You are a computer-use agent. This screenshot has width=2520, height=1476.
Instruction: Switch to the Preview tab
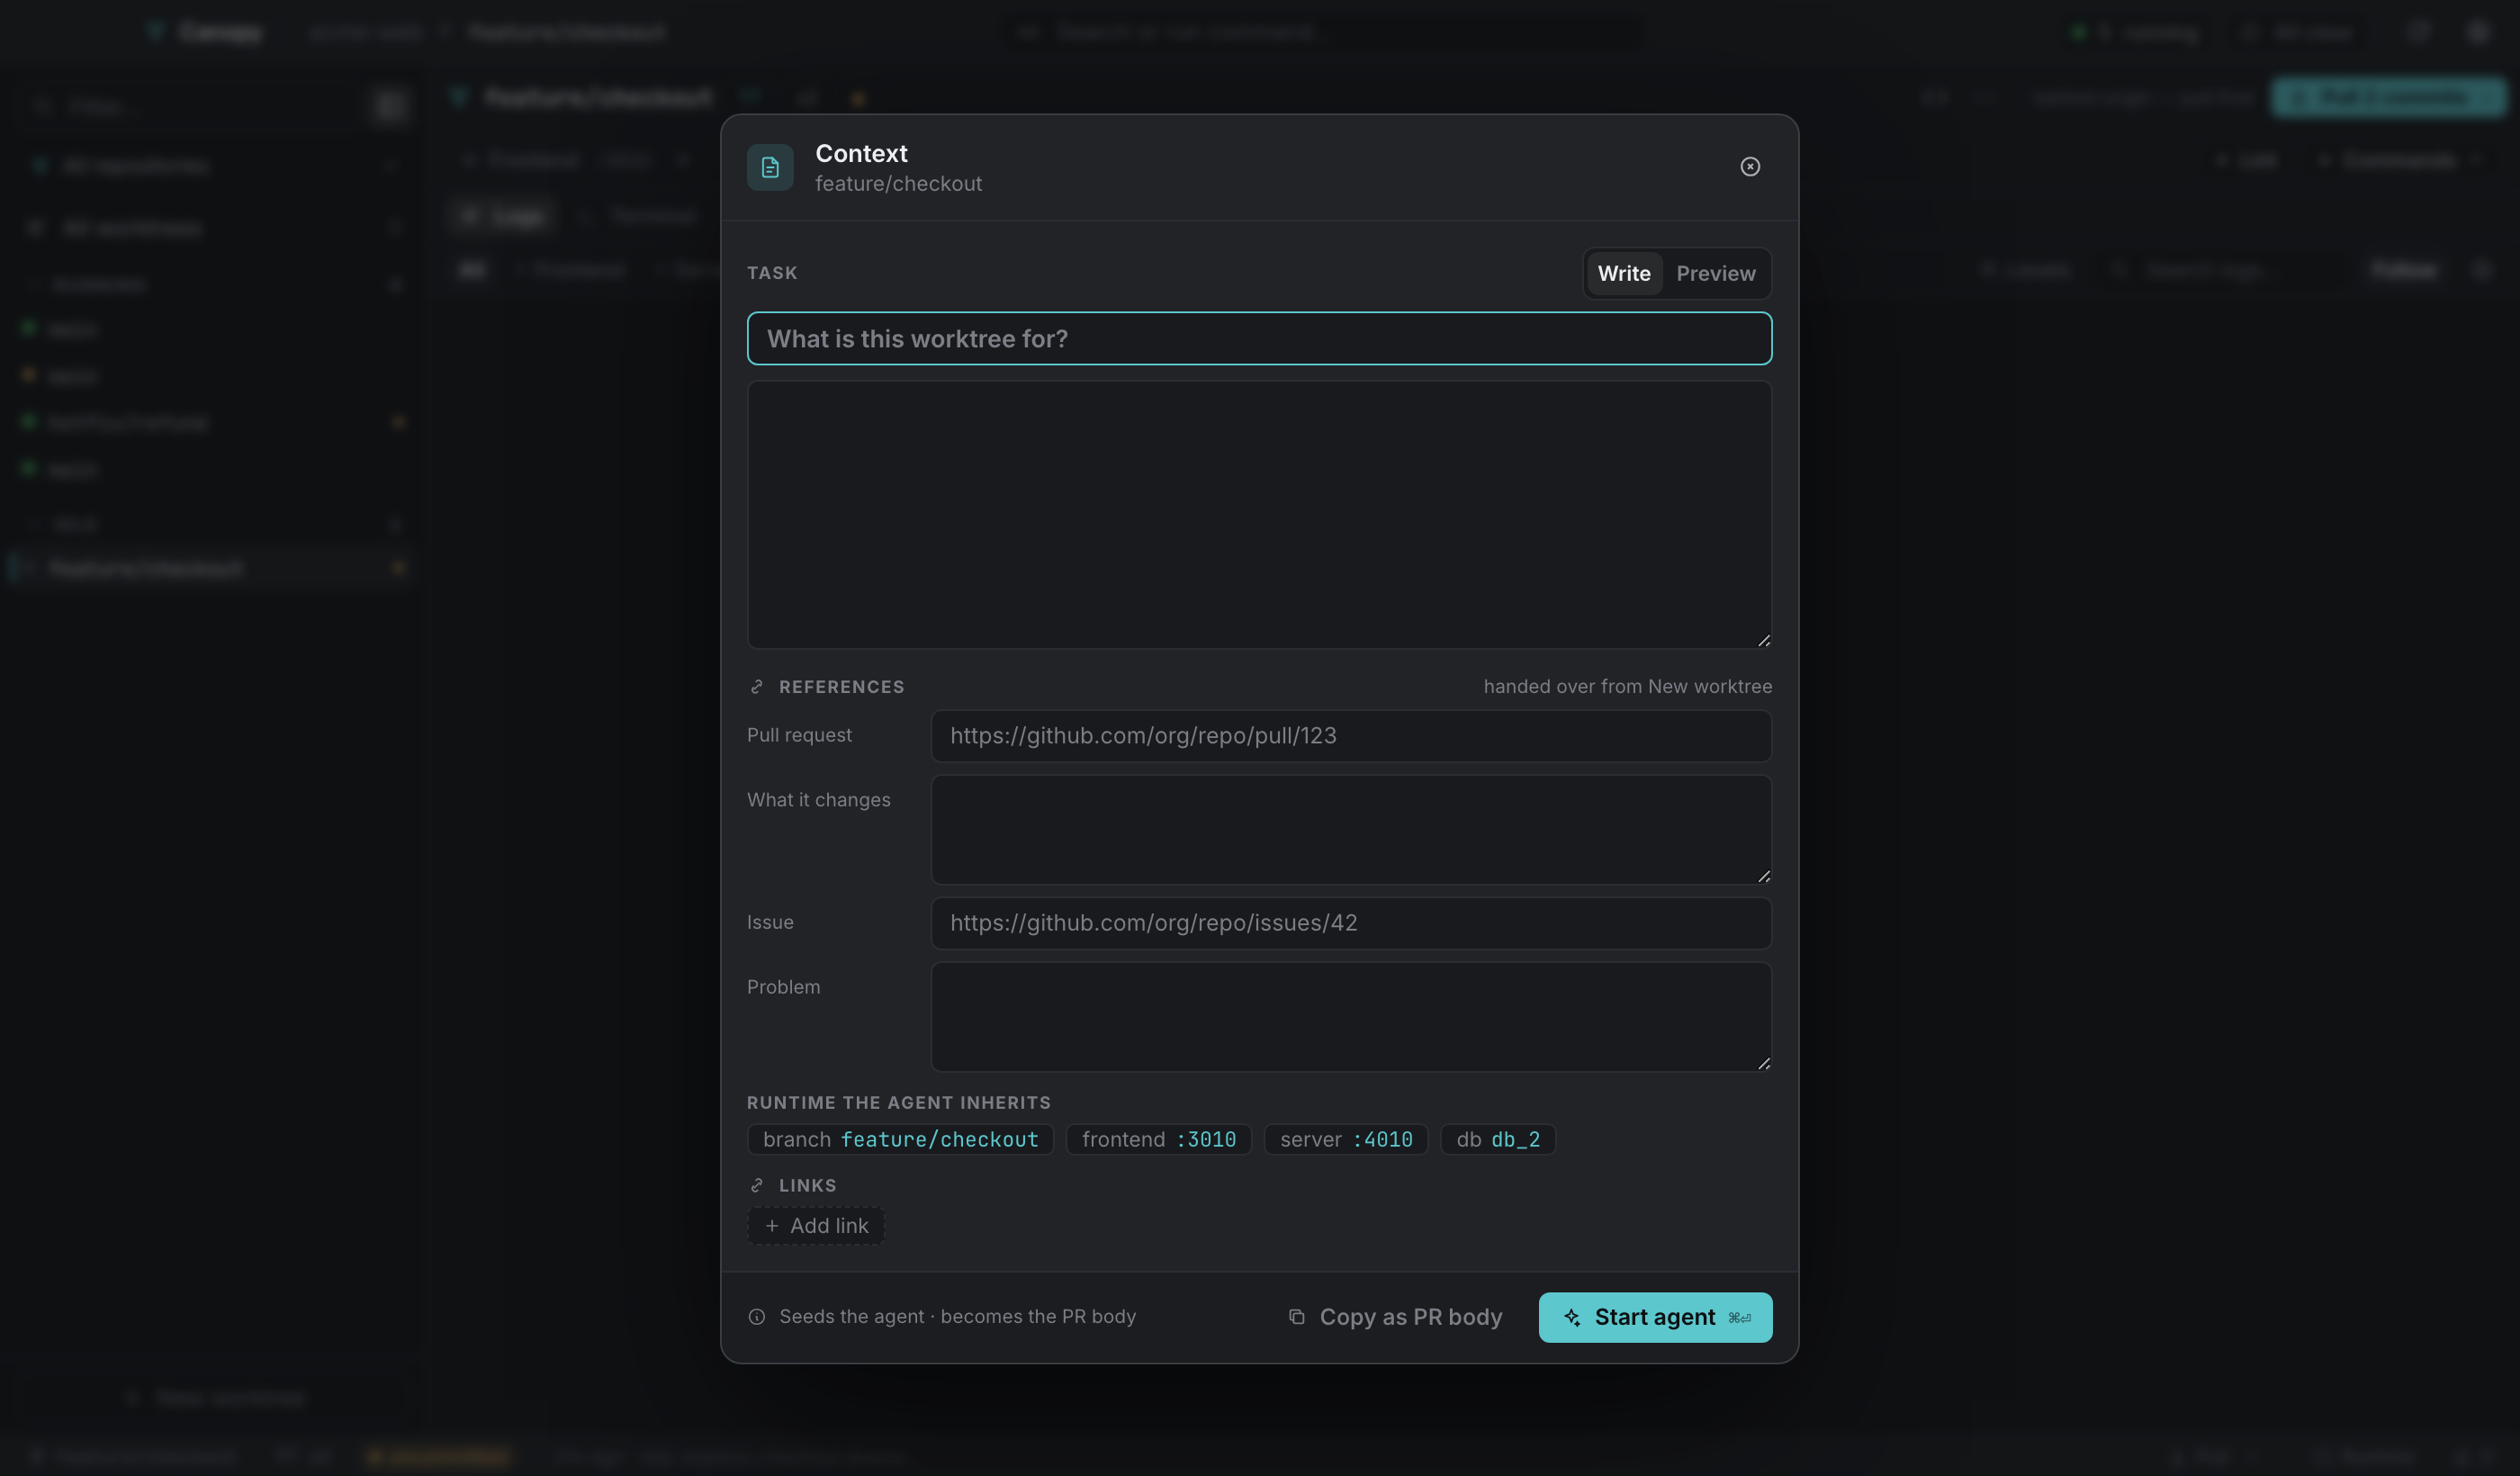pyautogui.click(x=1715, y=273)
